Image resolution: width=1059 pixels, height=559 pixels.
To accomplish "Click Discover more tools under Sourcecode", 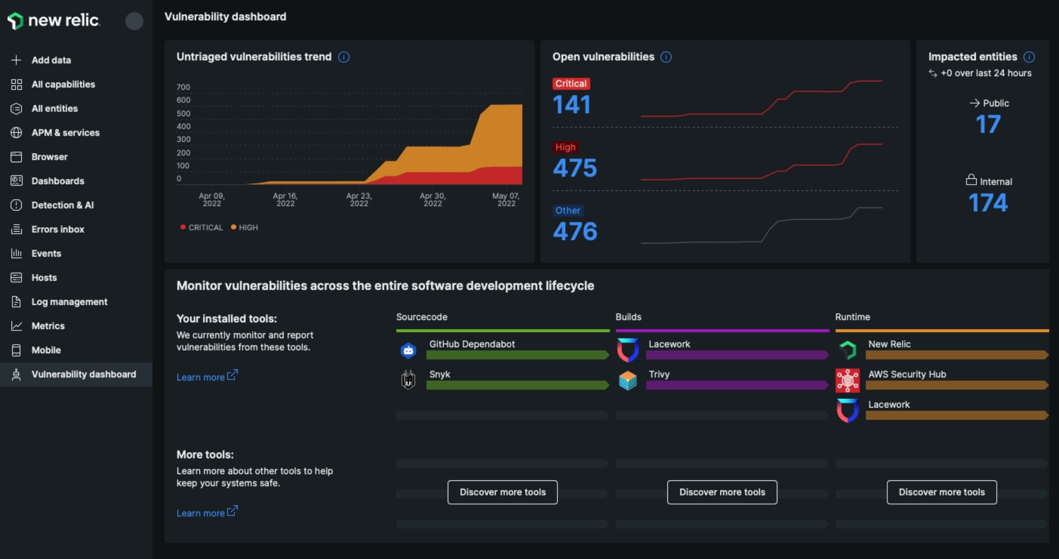I will pos(502,492).
